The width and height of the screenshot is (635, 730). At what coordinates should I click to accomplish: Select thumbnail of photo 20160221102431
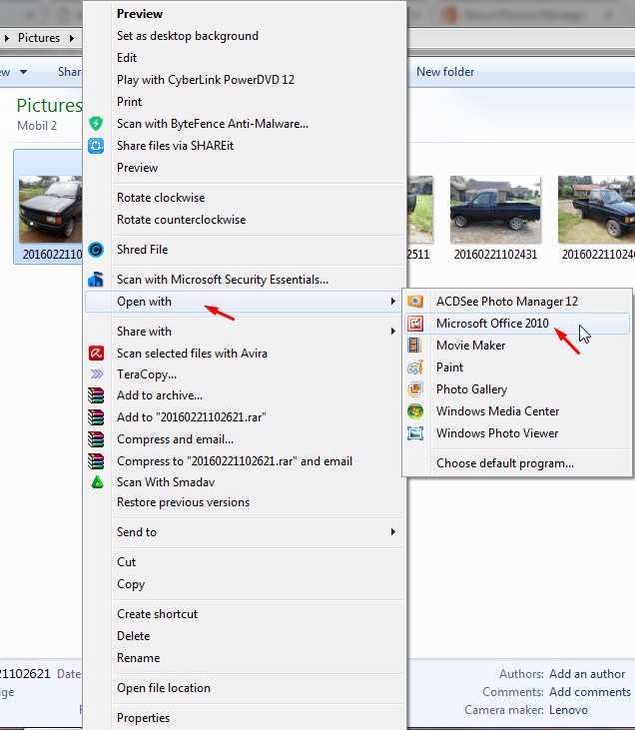click(x=495, y=209)
